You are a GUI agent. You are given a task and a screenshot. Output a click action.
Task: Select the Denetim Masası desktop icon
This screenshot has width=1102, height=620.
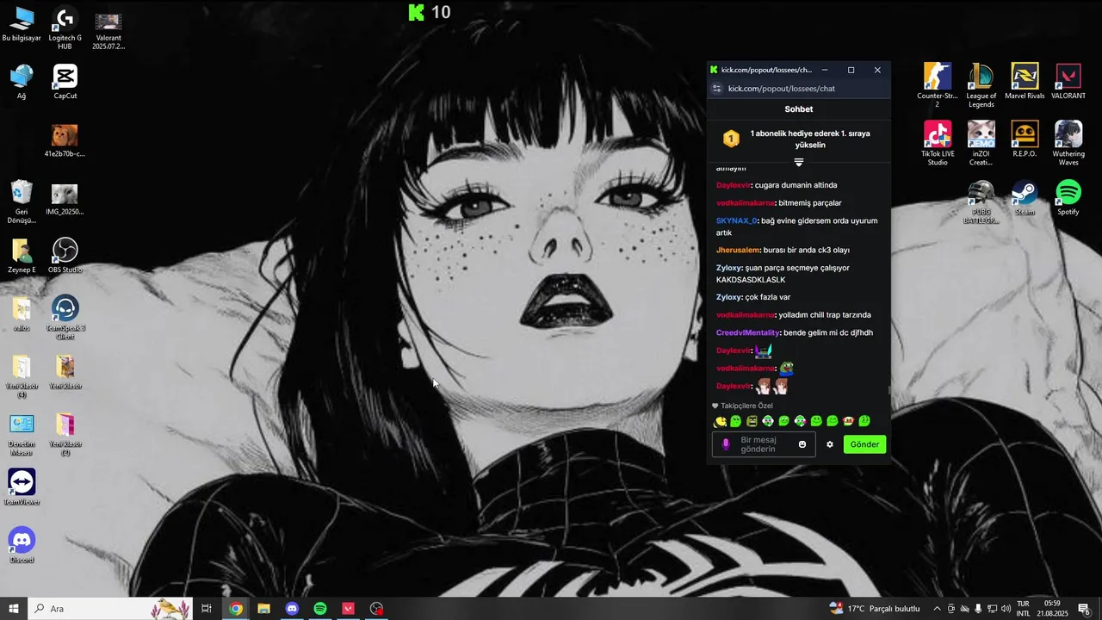point(22,434)
